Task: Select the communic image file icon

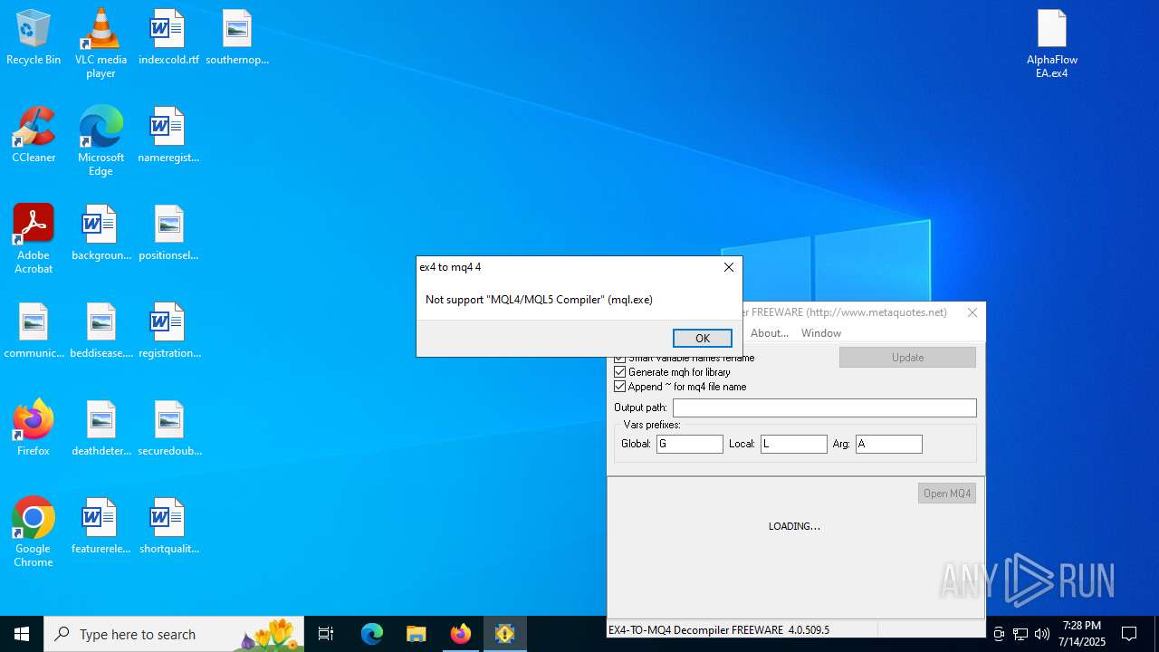Action: (x=34, y=331)
